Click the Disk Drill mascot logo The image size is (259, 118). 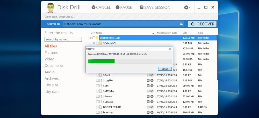tap(51, 8)
